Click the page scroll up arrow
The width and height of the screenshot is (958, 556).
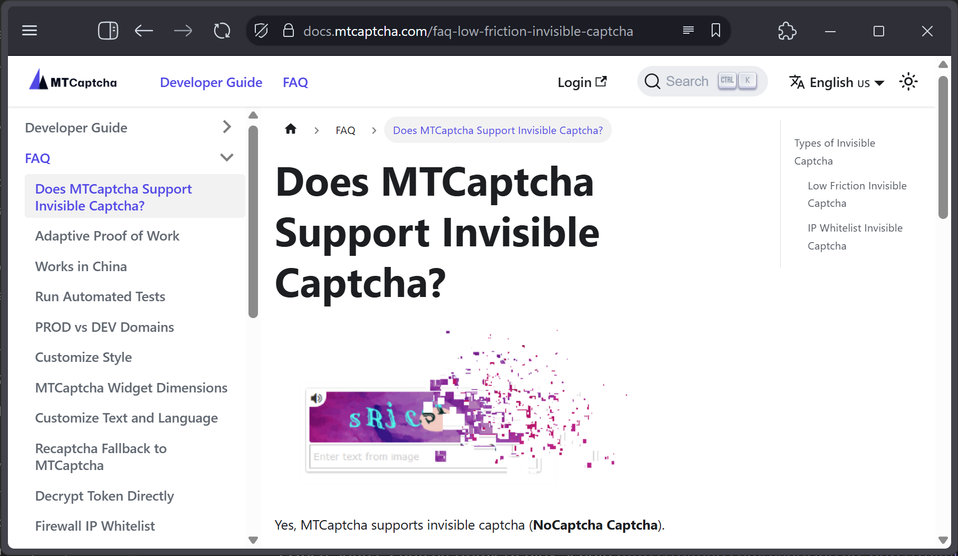tap(943, 64)
